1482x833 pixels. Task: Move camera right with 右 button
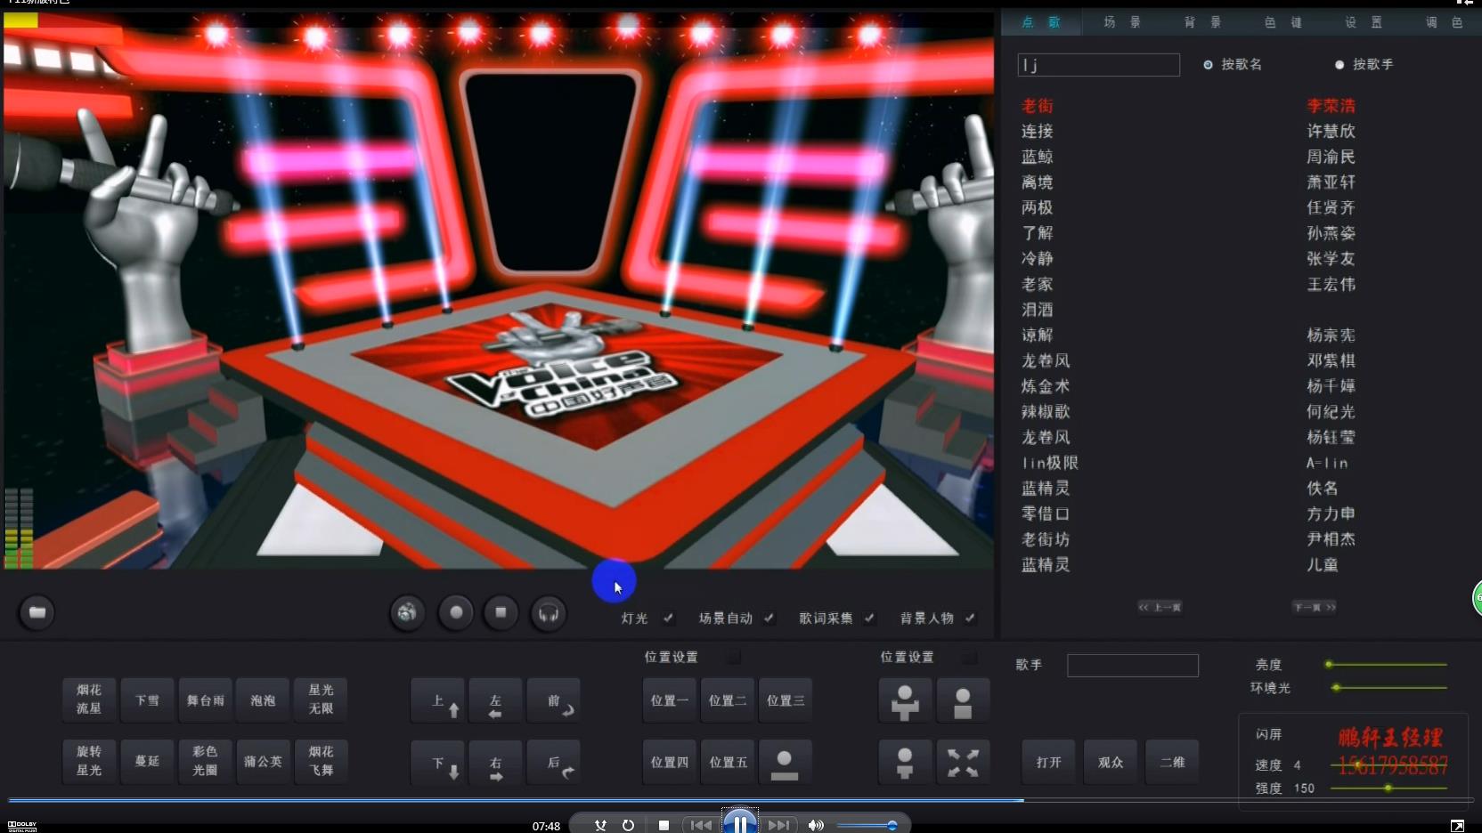pyautogui.click(x=495, y=763)
